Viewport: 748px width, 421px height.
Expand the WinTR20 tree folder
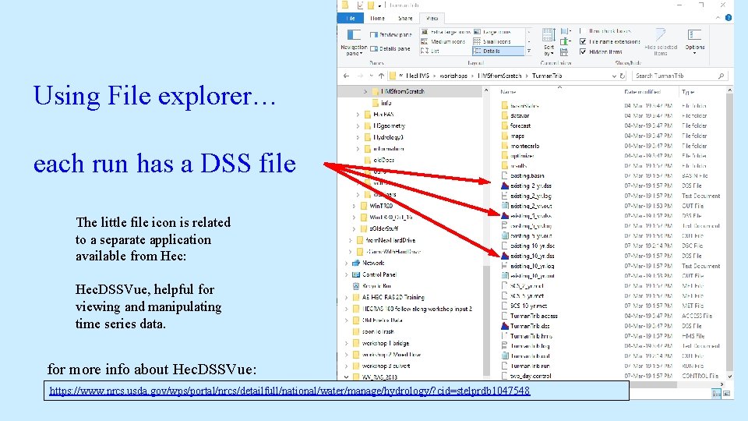point(354,206)
